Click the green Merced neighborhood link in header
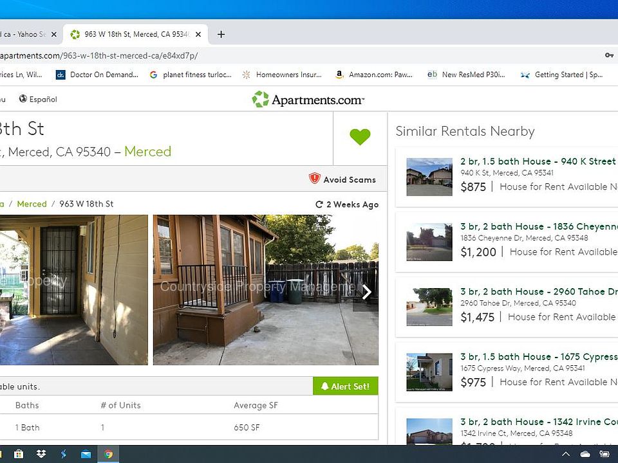Image resolution: width=618 pixels, height=463 pixels. 148,152
